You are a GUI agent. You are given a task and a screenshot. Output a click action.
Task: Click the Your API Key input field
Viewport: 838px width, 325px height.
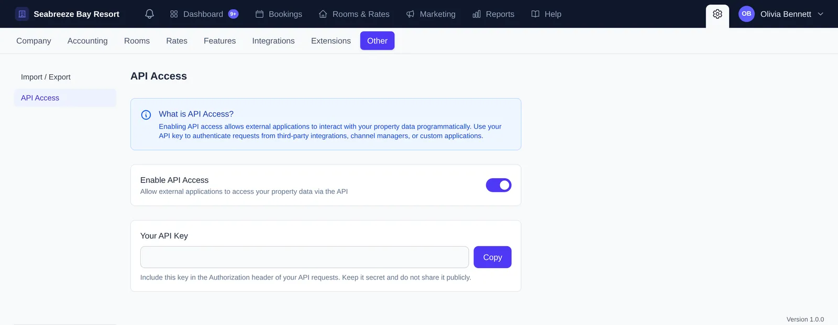click(x=304, y=257)
